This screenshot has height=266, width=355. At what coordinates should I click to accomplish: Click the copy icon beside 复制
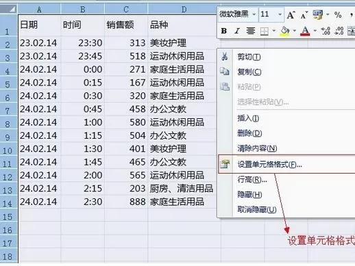click(225, 72)
